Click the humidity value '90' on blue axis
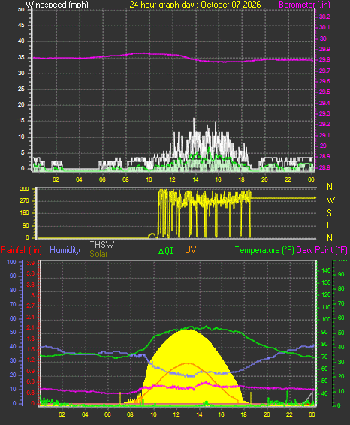The image size is (350, 425). click(x=13, y=276)
